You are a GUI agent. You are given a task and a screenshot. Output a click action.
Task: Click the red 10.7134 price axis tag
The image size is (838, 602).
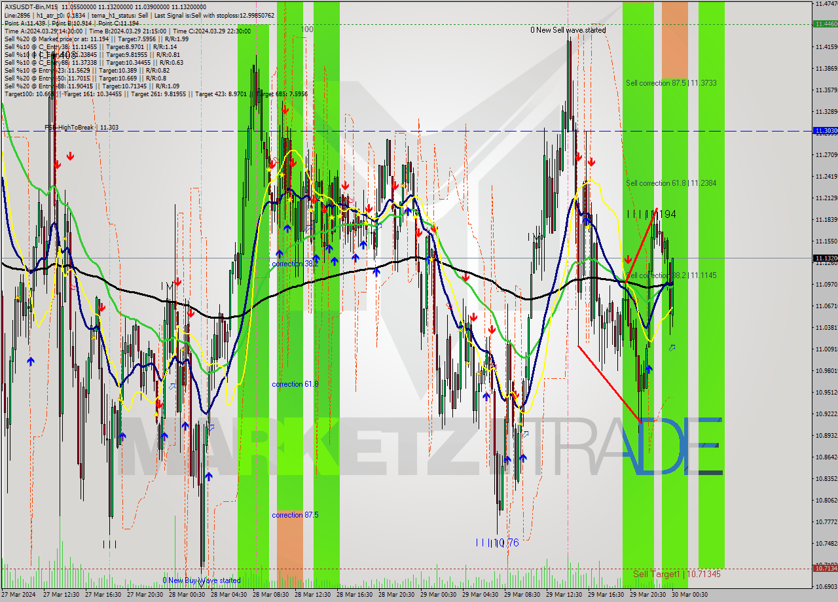tap(826, 569)
